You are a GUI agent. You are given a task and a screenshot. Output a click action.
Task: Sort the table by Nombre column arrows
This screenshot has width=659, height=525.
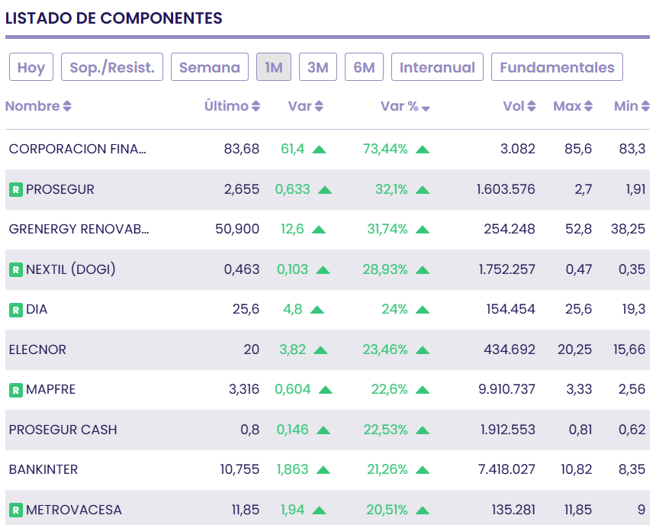pyautogui.click(x=67, y=107)
